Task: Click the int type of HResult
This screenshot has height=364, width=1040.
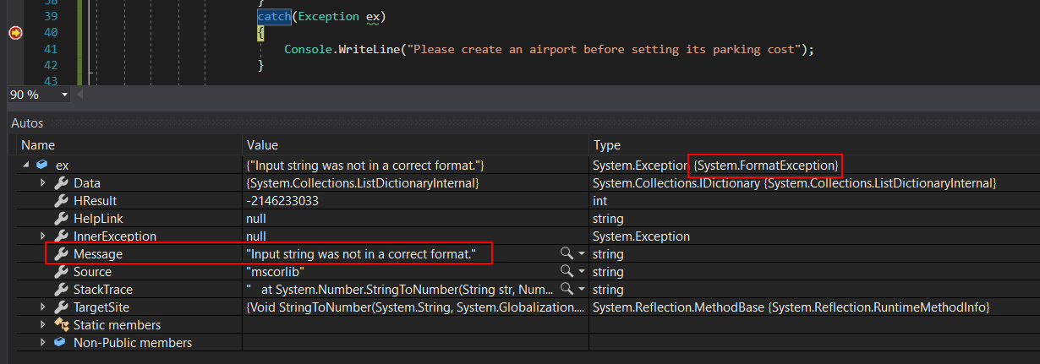Action: tap(600, 201)
